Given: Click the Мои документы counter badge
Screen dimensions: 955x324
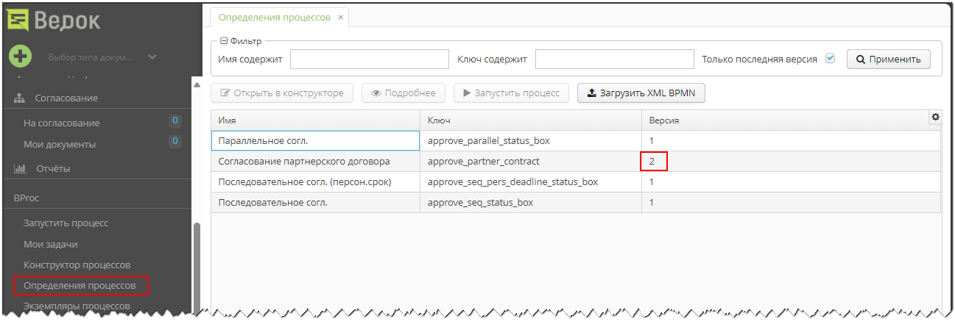Looking at the screenshot, I should coord(175,141).
